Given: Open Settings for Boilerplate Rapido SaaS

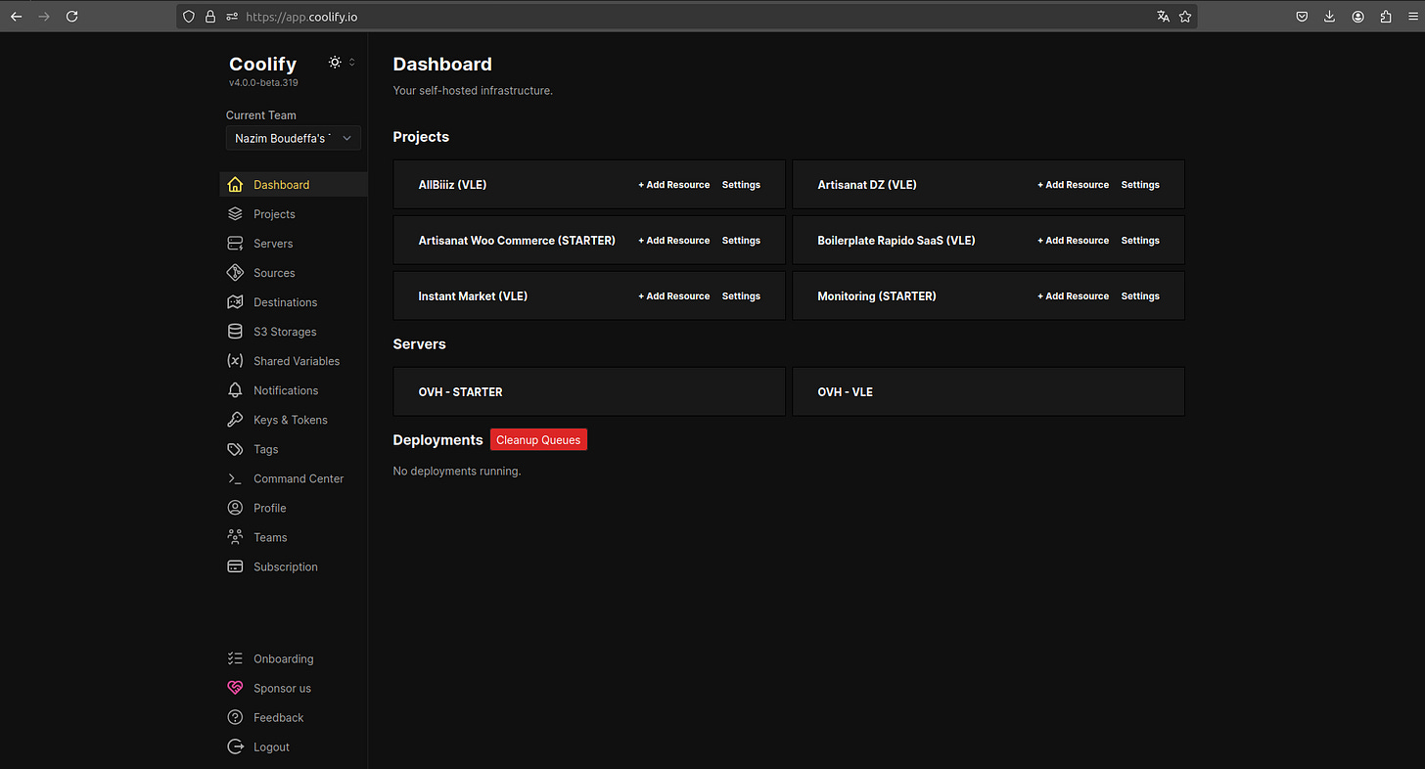Looking at the screenshot, I should pos(1140,241).
